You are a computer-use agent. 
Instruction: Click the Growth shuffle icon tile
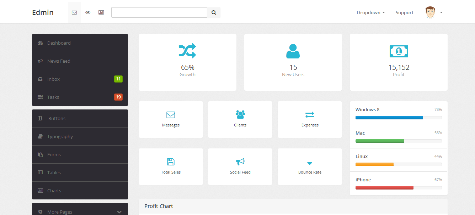pos(187,51)
